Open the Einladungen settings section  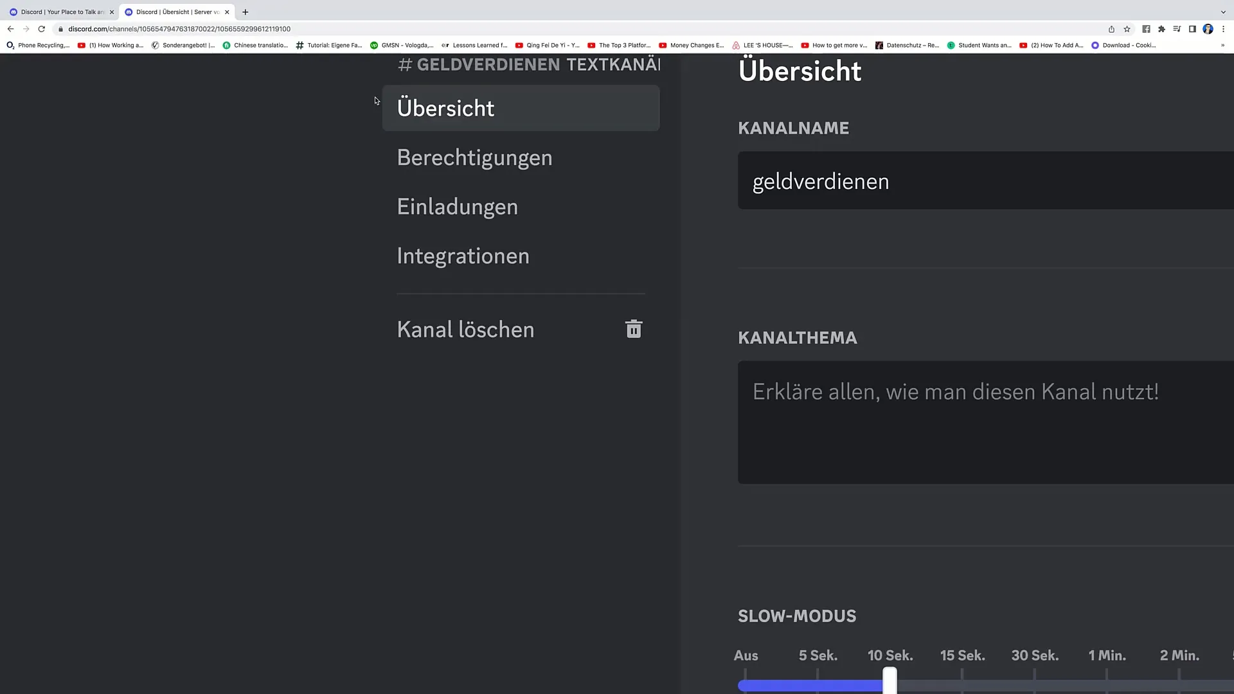click(x=521, y=206)
